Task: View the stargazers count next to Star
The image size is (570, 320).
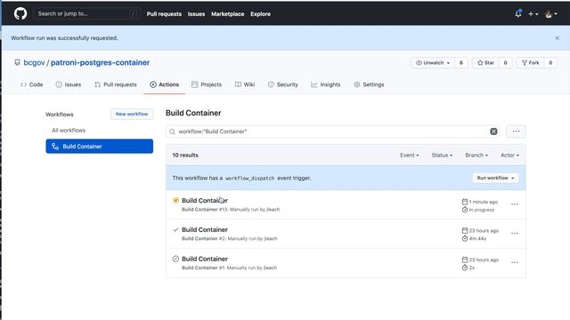Action: point(505,63)
